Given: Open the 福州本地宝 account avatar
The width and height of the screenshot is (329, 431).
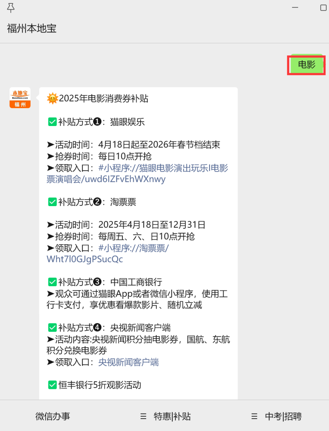Looking at the screenshot, I should 20,98.
